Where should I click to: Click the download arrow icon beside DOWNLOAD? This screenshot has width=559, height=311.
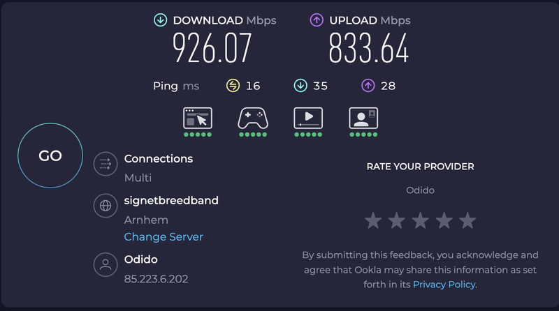tap(161, 20)
